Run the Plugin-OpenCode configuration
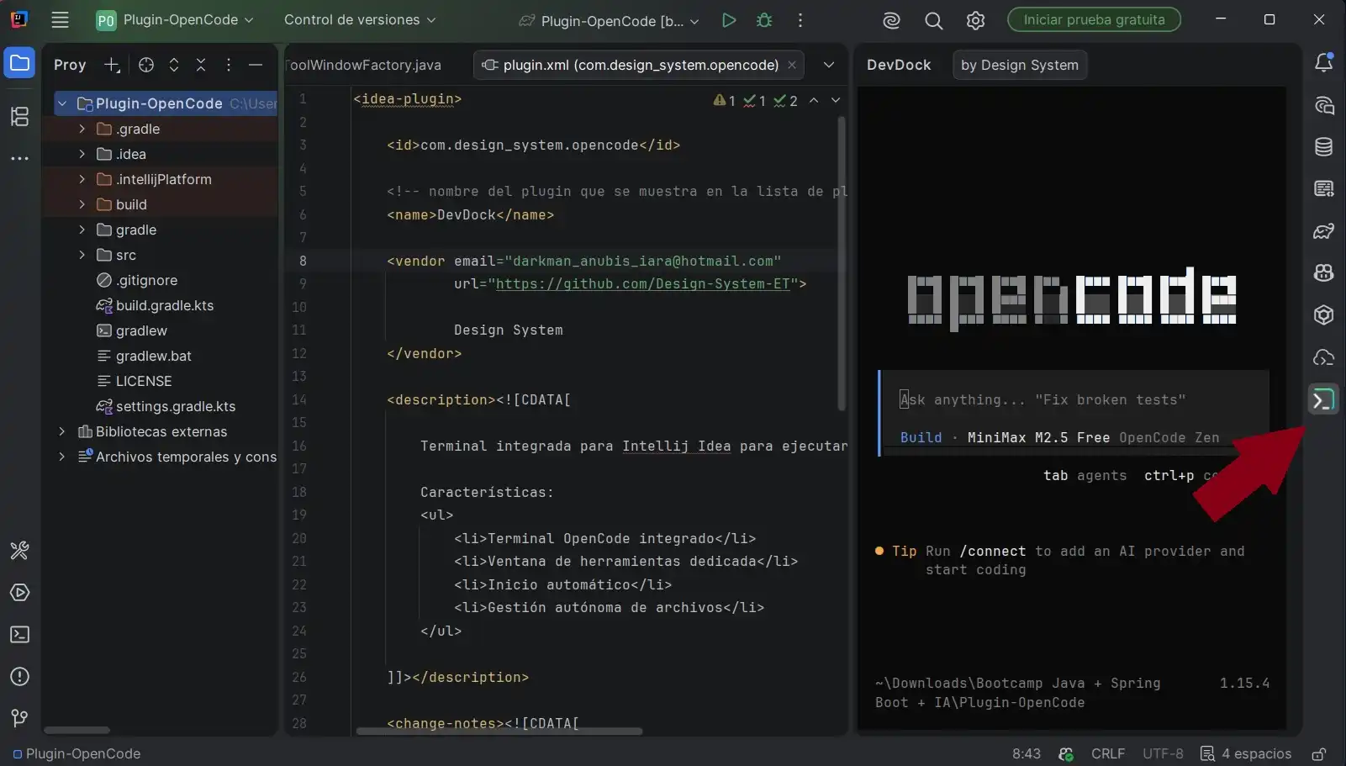 coord(729,20)
